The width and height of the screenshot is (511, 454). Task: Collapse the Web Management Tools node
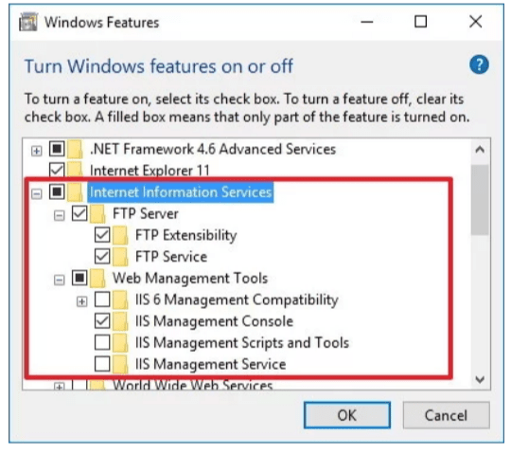click(x=59, y=280)
